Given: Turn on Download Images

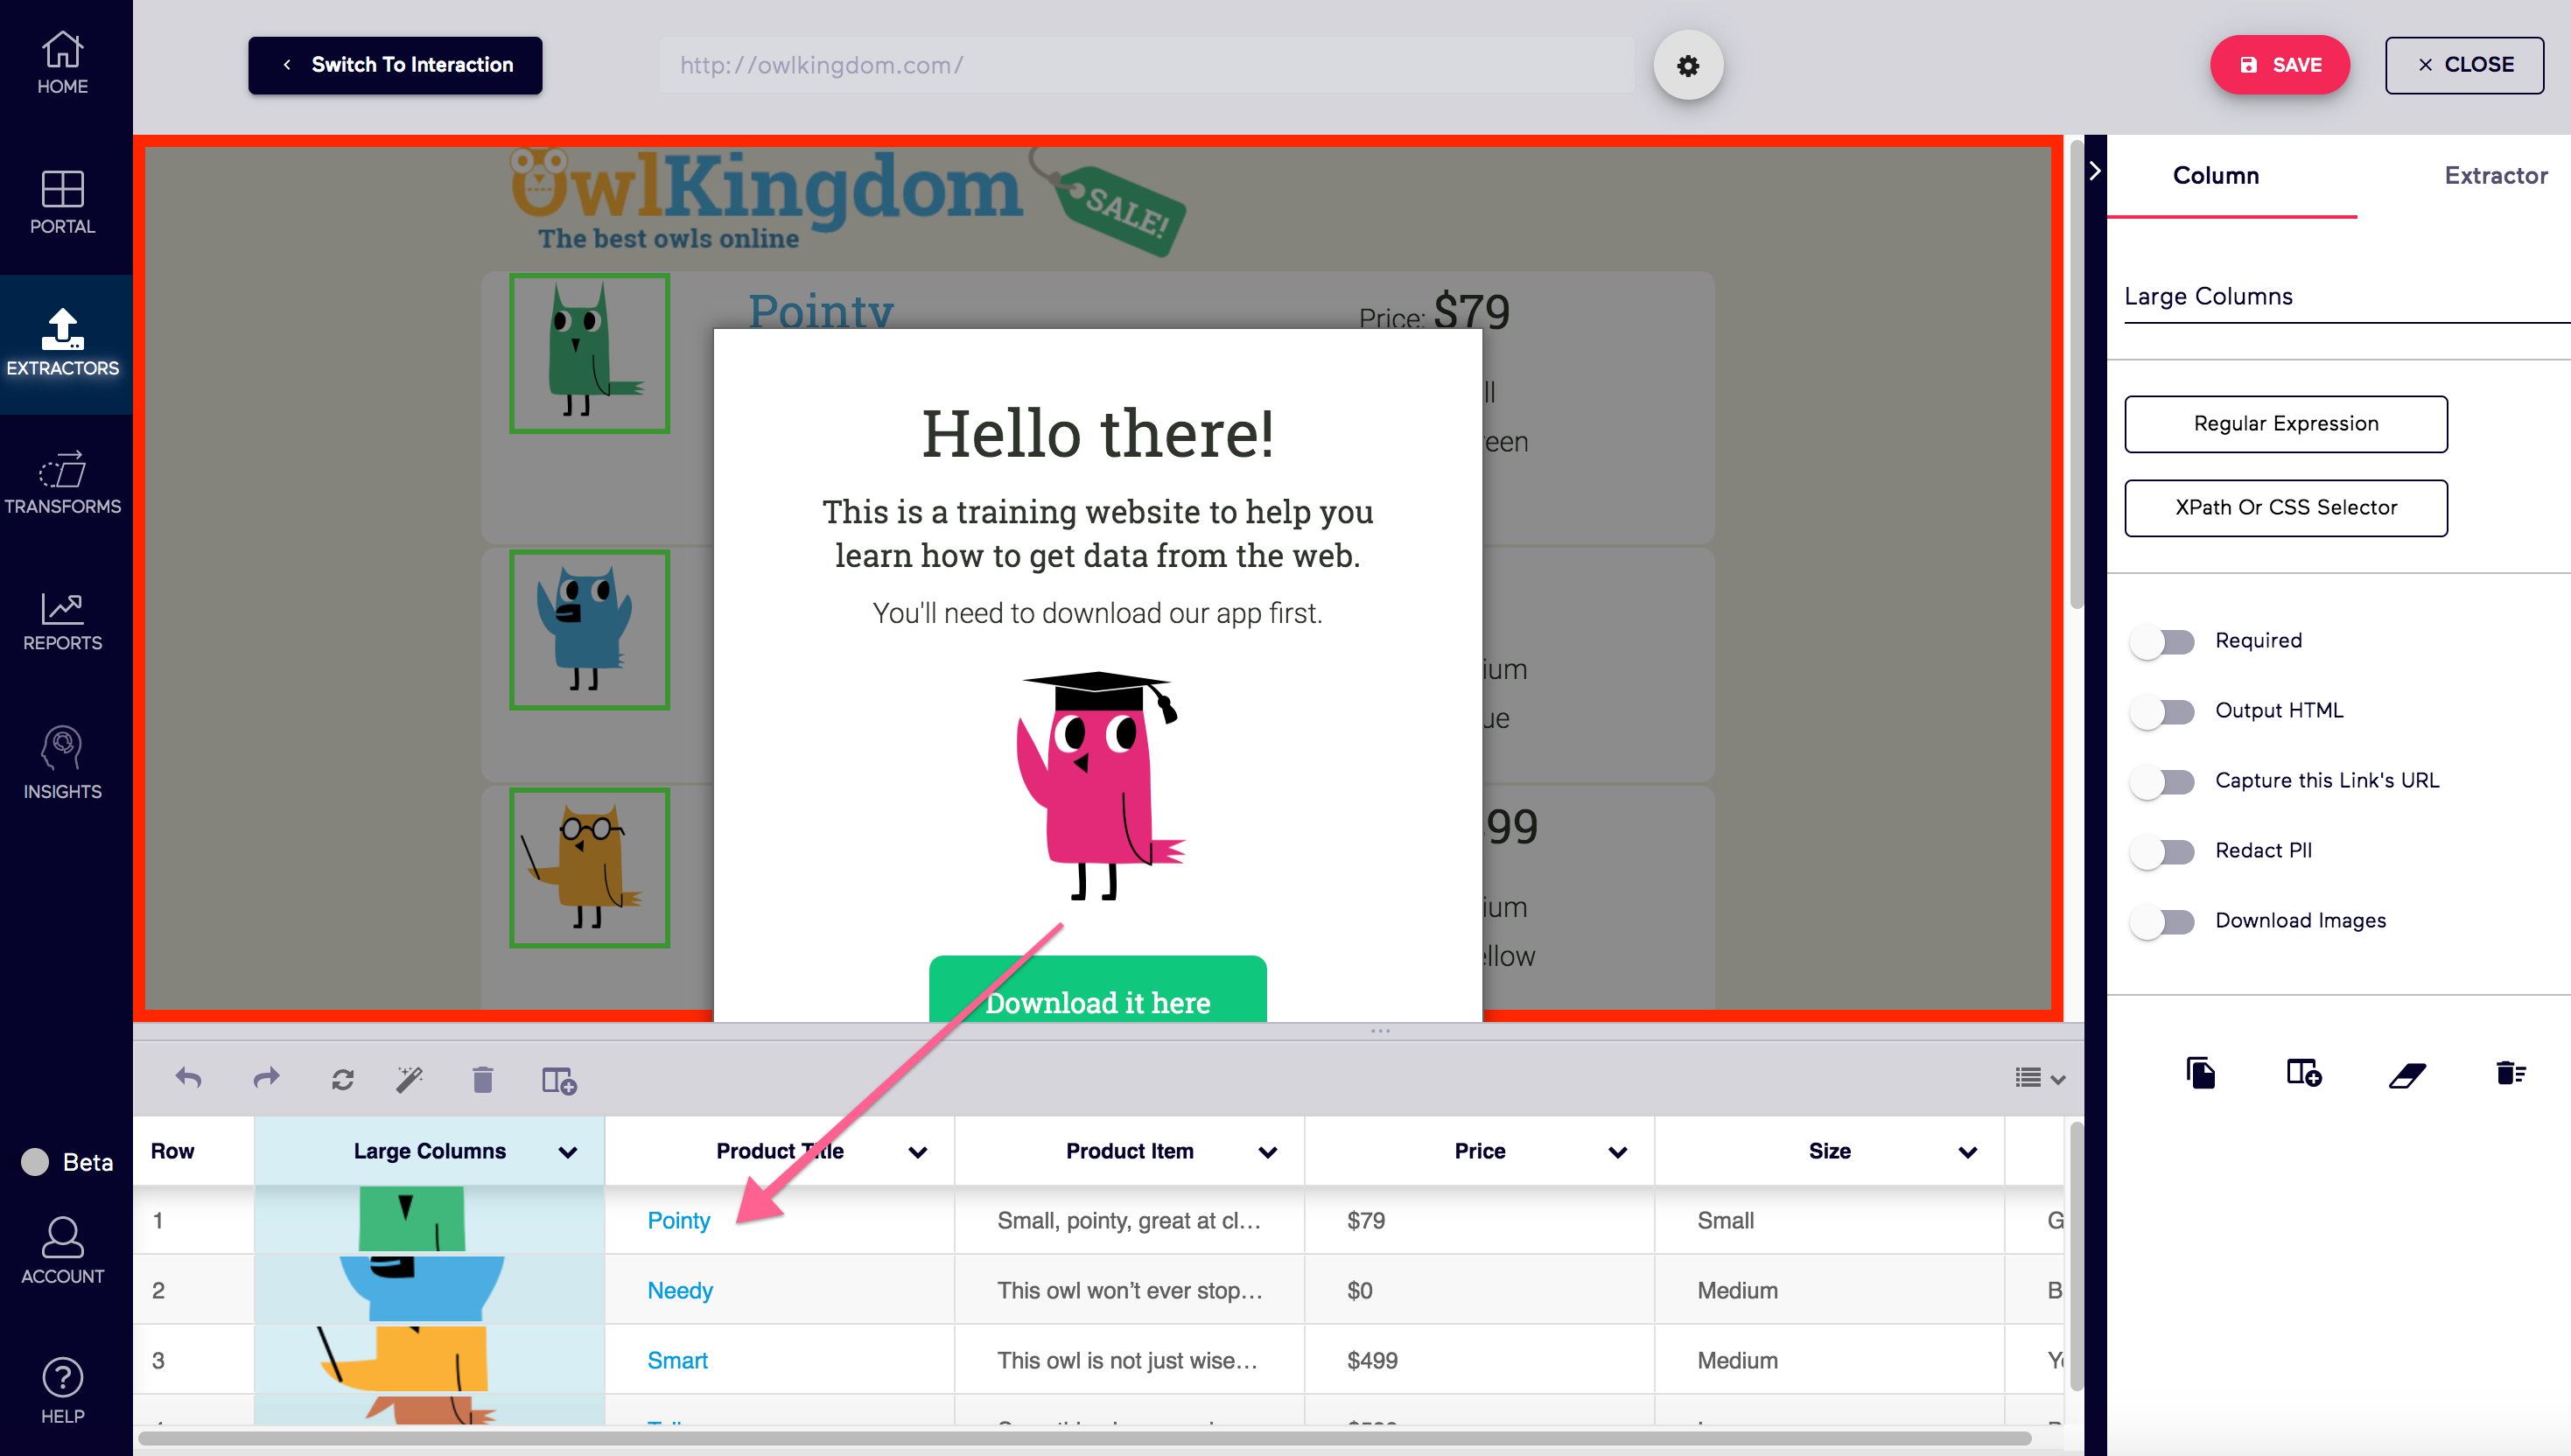Looking at the screenshot, I should tap(2163, 922).
